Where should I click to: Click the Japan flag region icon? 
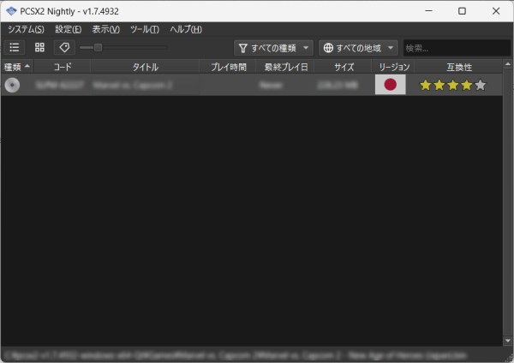click(390, 85)
